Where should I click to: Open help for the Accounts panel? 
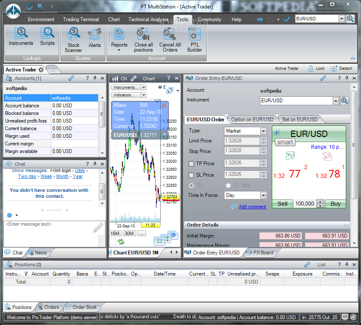coord(87,78)
